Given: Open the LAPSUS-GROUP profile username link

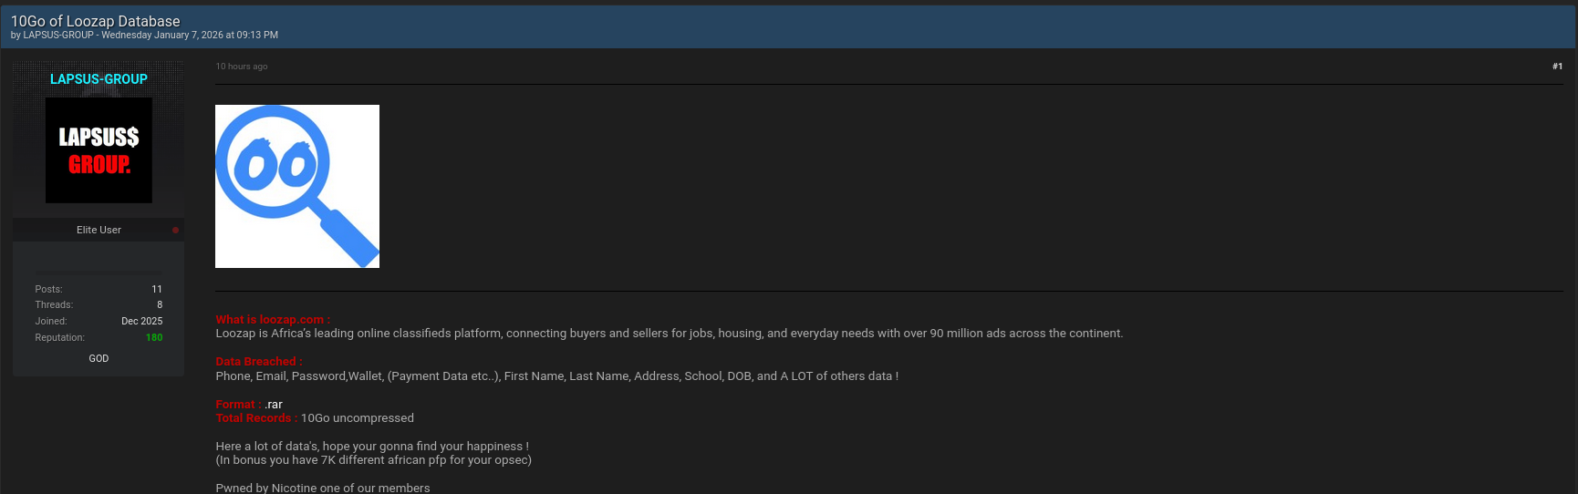Looking at the screenshot, I should click(99, 79).
